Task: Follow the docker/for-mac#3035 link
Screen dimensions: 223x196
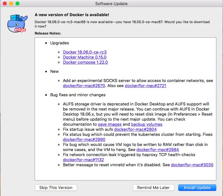Action: pyautogui.click(x=192, y=165)
